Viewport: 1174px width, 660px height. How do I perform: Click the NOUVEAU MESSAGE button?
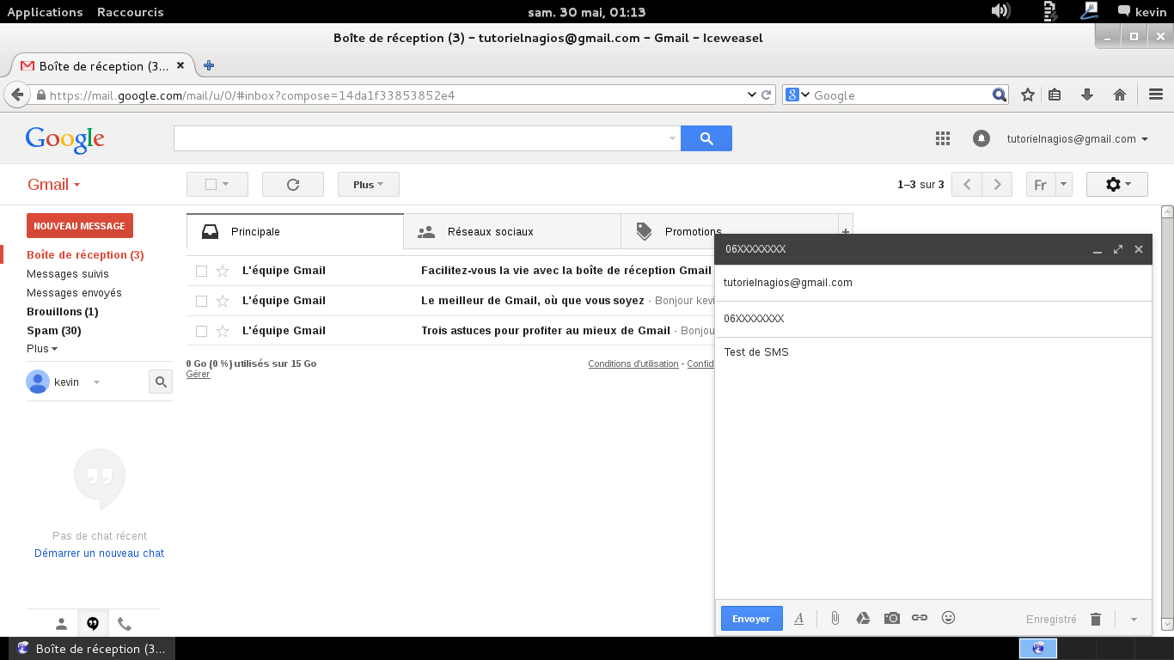coord(80,226)
